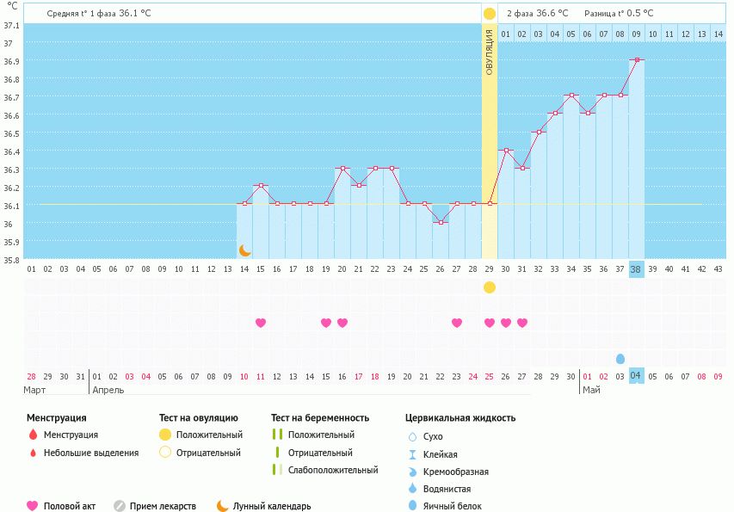The width and height of the screenshot is (734, 512).
Task: Select the highlighted date 04 in May
Action: click(636, 376)
